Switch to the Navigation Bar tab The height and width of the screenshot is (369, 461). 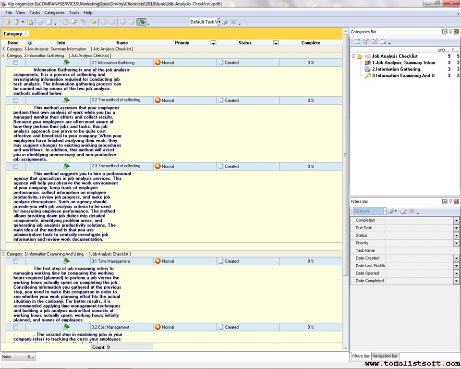(x=385, y=356)
